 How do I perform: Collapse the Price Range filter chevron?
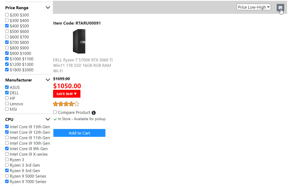pos(48,8)
